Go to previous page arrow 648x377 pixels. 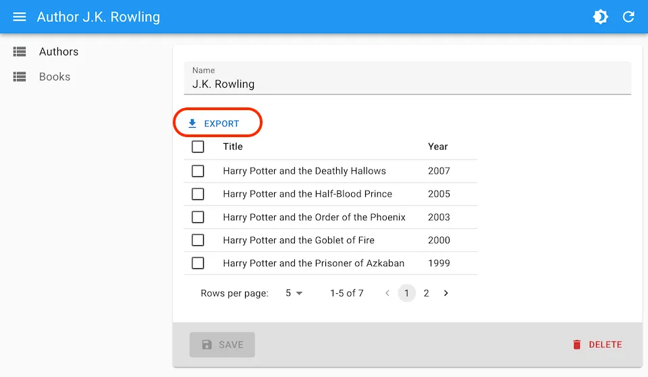(387, 293)
